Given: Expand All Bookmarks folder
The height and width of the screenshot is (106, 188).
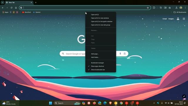Looking at the screenshot, I should (180, 12).
